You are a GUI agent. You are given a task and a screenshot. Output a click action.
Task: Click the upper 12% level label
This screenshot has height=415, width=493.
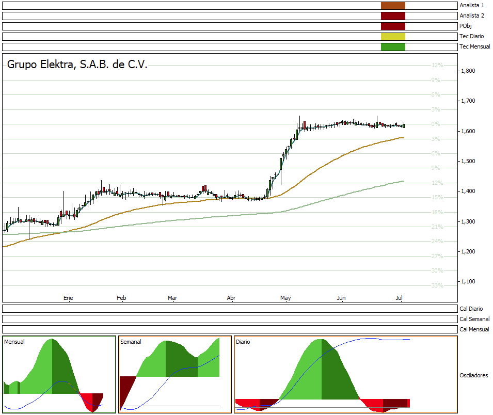tap(437, 65)
